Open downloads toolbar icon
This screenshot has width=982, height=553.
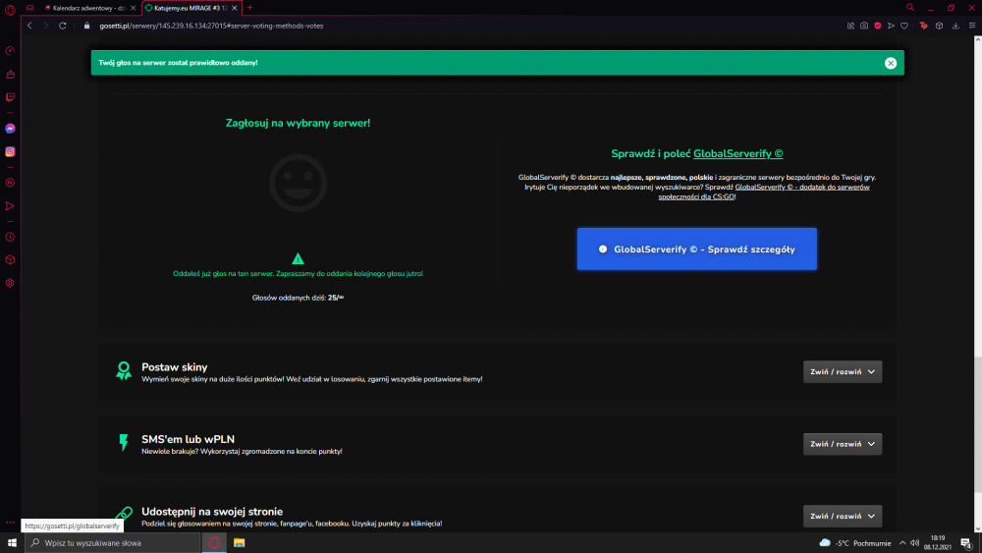click(955, 26)
